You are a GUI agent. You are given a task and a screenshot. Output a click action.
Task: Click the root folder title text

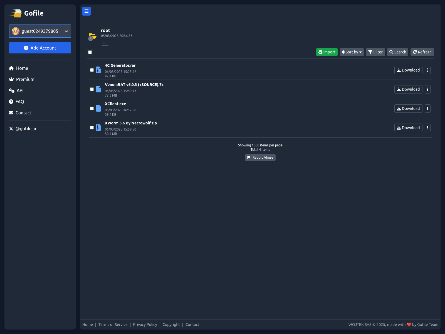(x=105, y=30)
